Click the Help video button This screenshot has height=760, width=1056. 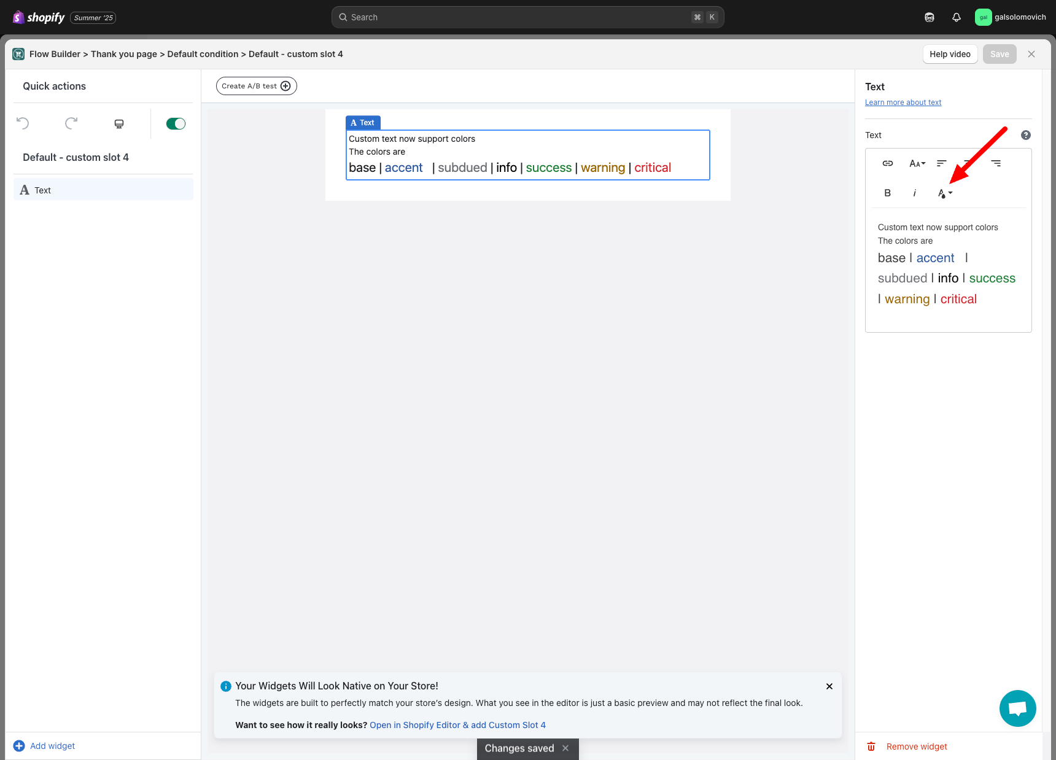(949, 54)
